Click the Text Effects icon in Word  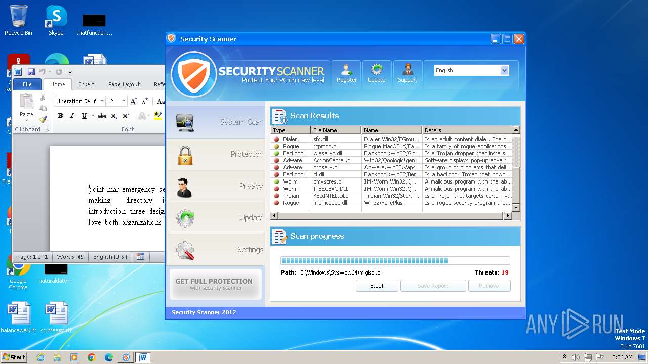142,116
